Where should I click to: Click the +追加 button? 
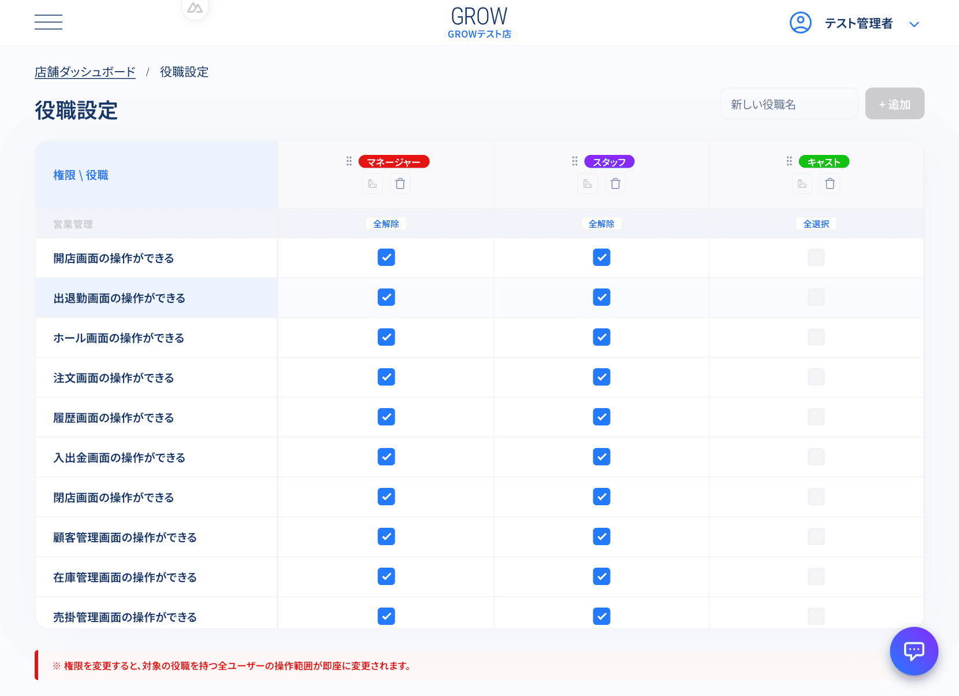click(895, 104)
